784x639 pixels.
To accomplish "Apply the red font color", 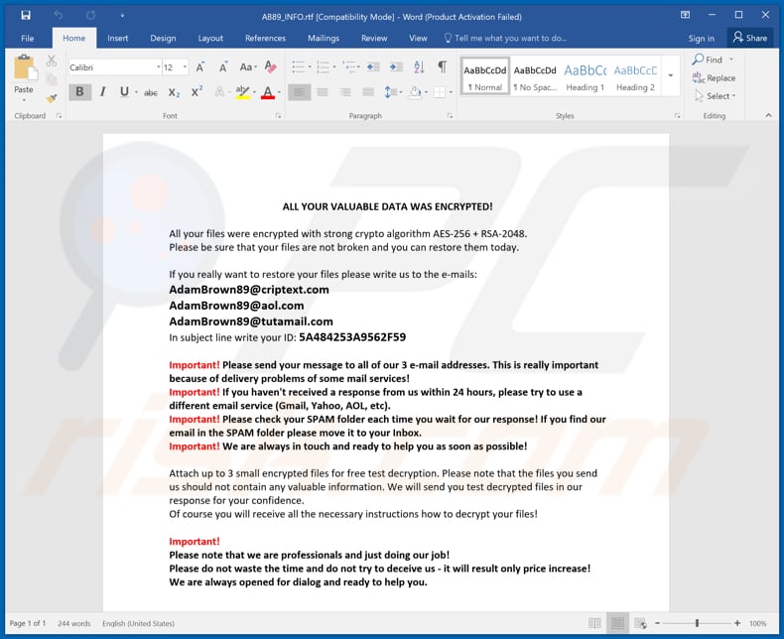I will 268,92.
